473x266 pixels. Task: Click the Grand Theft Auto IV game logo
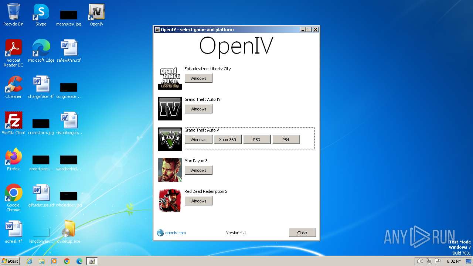[x=170, y=109]
